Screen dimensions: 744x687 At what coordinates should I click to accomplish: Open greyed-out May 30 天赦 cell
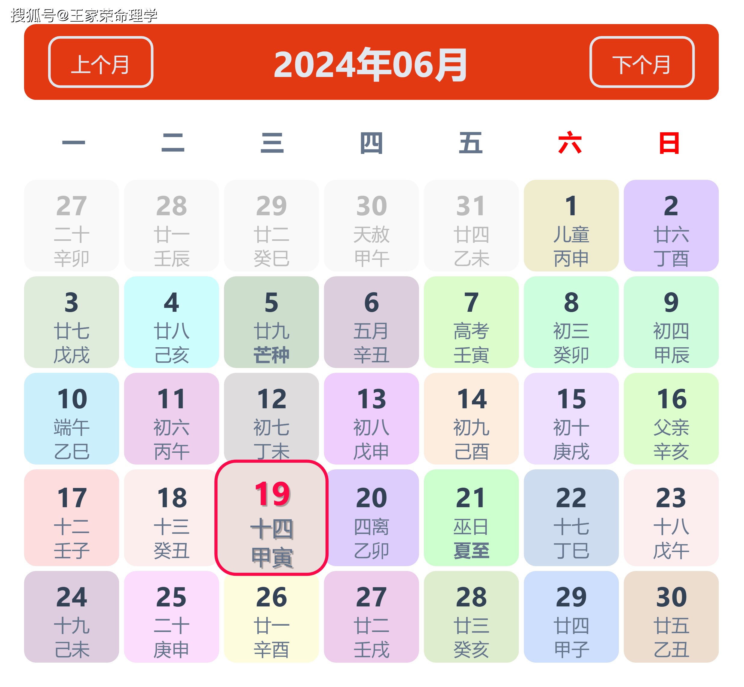[372, 226]
